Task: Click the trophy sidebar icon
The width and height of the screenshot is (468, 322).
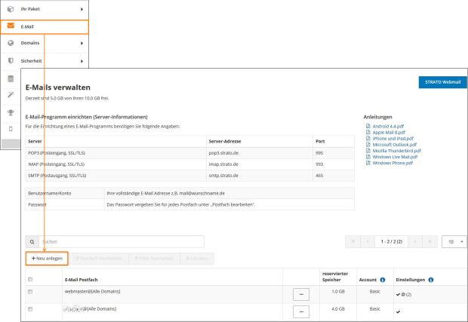Action: (x=11, y=112)
